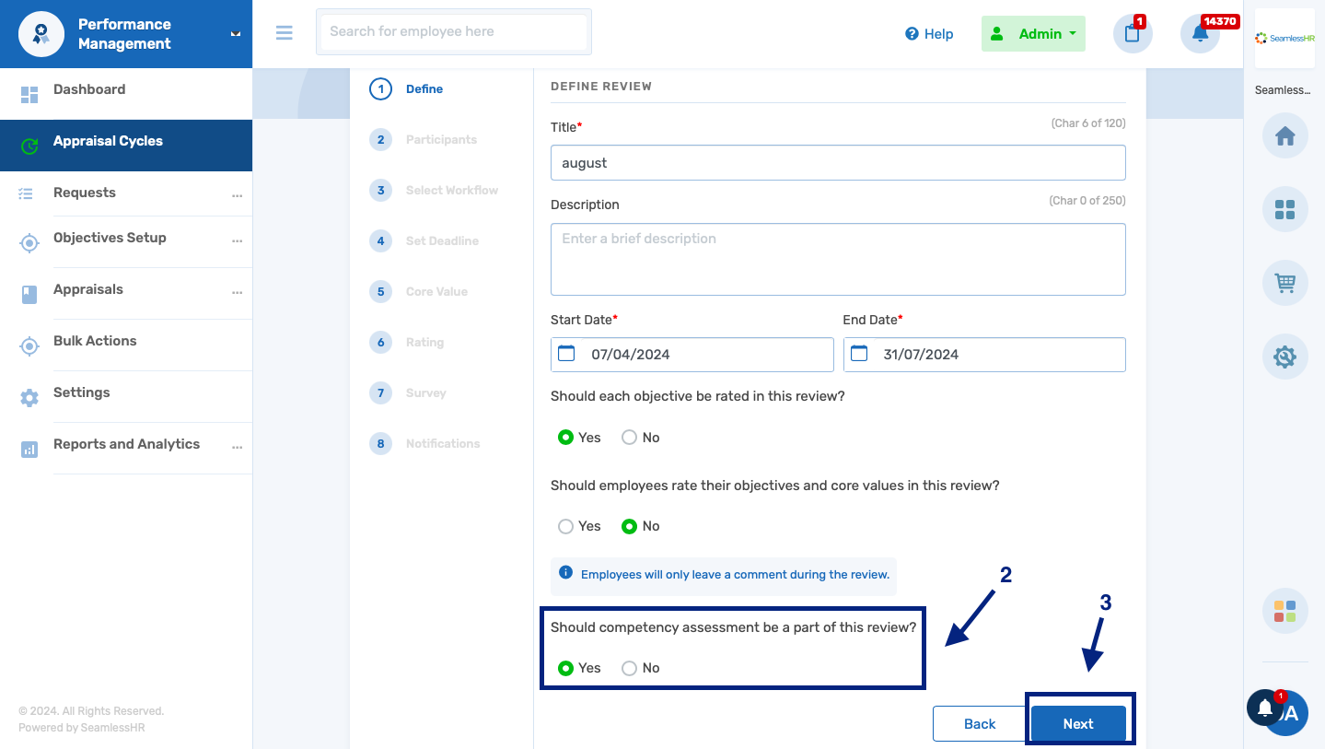
Task: Click the home icon in right sidebar
Action: tap(1284, 136)
